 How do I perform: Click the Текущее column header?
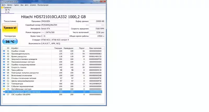click(58, 48)
